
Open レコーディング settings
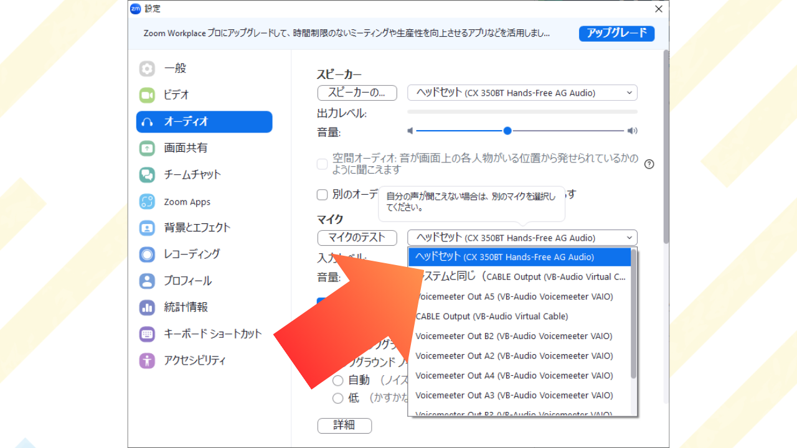(x=204, y=254)
